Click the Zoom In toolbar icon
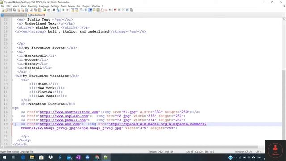Screen dimensions: 286x161 [63, 10]
